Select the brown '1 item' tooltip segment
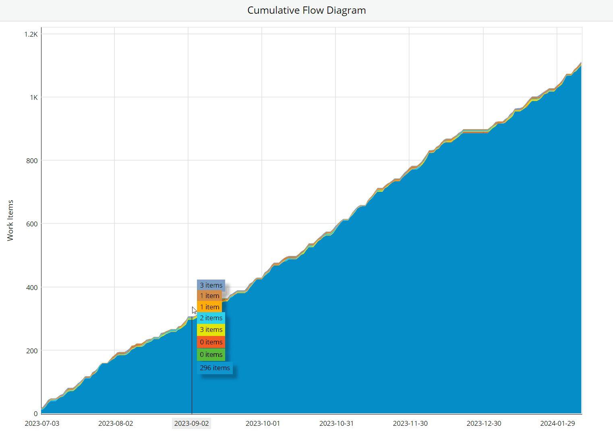613x431 pixels. click(209, 296)
